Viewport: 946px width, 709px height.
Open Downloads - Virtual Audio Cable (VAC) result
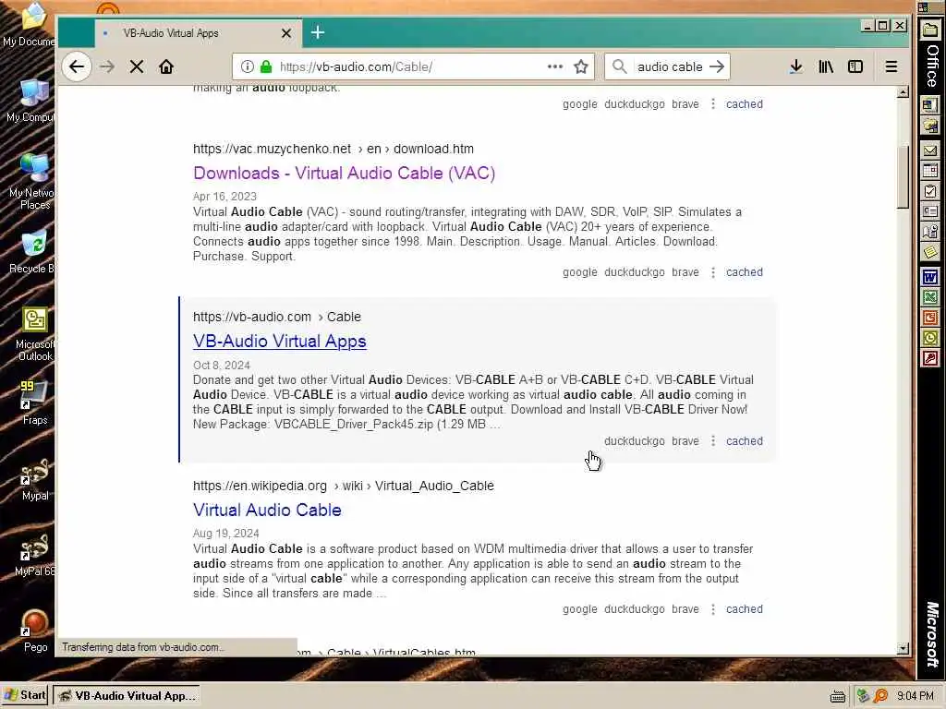coord(344,173)
